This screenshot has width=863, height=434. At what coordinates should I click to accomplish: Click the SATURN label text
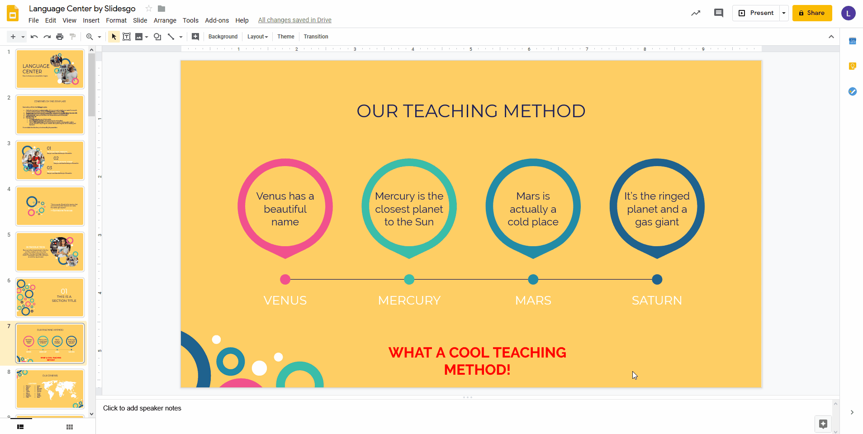657,300
